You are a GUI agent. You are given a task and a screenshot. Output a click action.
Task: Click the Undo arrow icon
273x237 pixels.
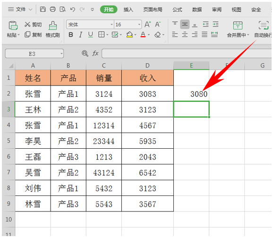click(x=73, y=9)
